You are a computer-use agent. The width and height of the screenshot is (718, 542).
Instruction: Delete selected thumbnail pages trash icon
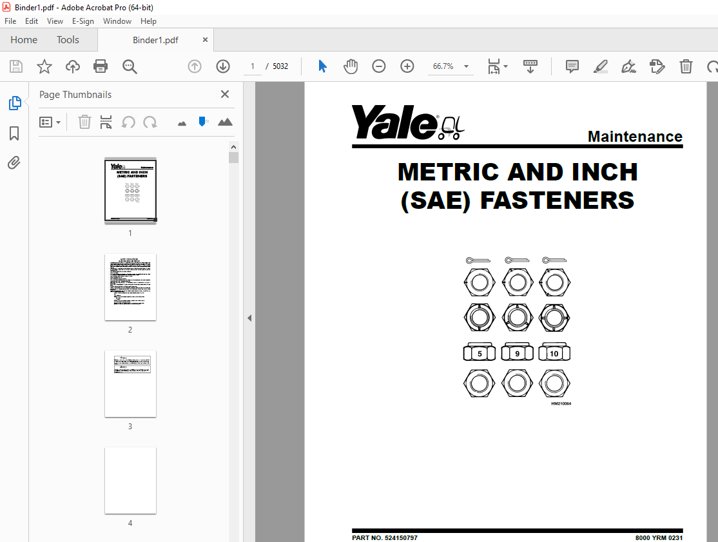tap(84, 122)
